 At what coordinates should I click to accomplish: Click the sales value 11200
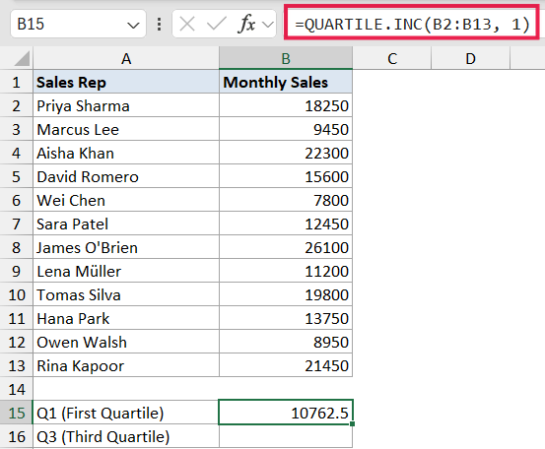[286, 271]
